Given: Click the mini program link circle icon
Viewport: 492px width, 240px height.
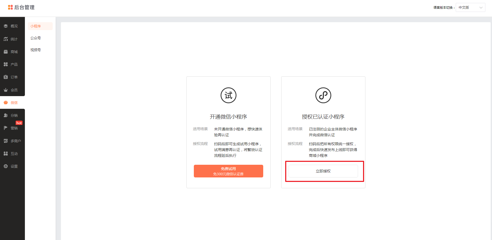Looking at the screenshot, I should (323, 95).
